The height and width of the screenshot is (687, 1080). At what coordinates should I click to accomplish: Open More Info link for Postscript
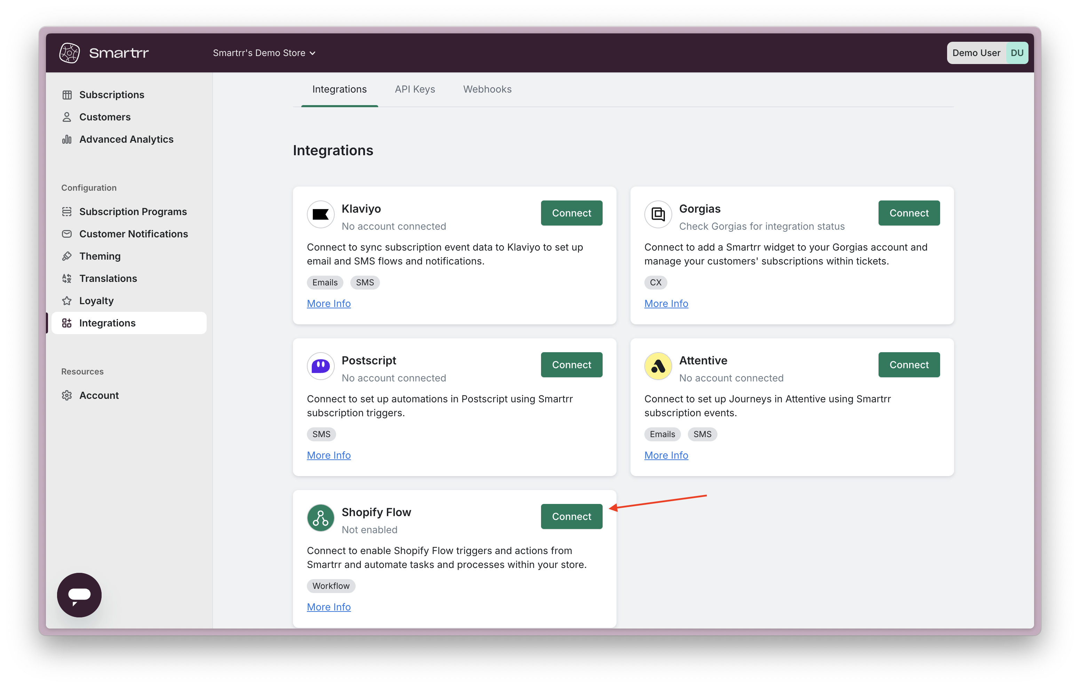(328, 455)
